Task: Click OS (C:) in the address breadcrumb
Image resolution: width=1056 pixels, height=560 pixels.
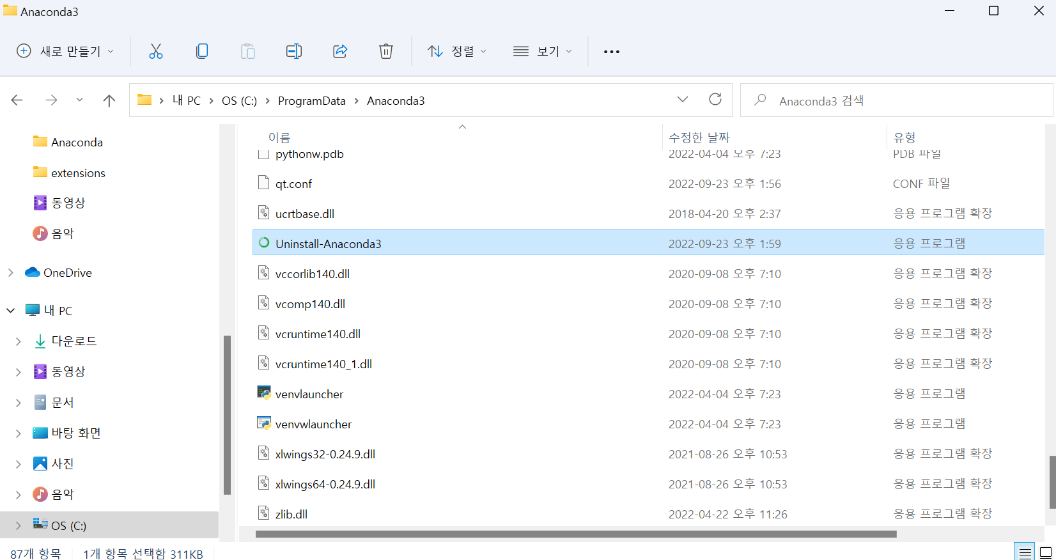Action: (x=239, y=100)
